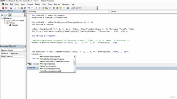This screenshot has width=177, height=99.
Task: Choose GetComponents2 from autocomplete list
Action: pyautogui.click(x=49, y=66)
